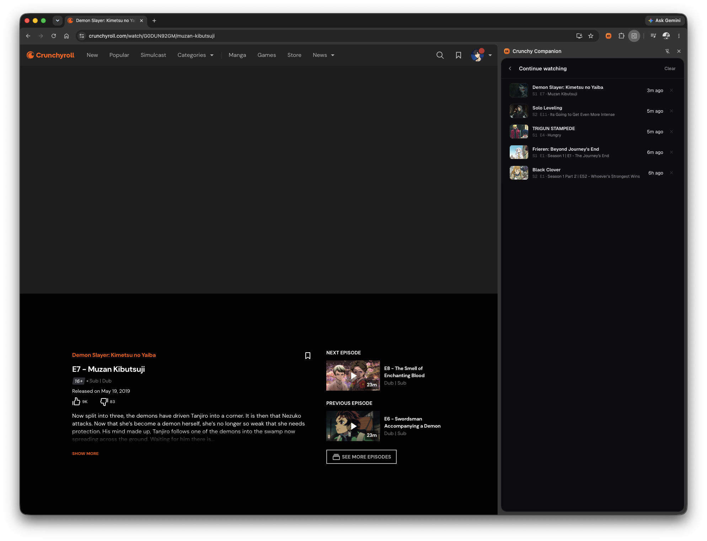Open the watchlist bookmark icon in header
The image size is (707, 541).
(459, 55)
